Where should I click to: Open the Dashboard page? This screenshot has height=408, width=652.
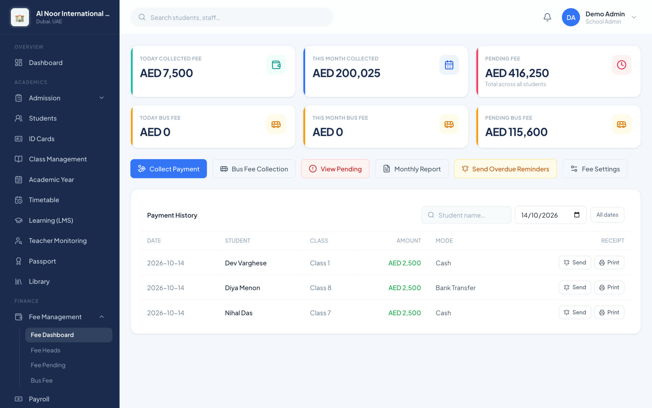(x=60, y=62)
